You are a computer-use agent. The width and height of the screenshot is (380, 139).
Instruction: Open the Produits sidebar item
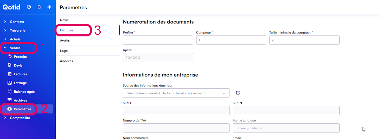(x=20, y=57)
